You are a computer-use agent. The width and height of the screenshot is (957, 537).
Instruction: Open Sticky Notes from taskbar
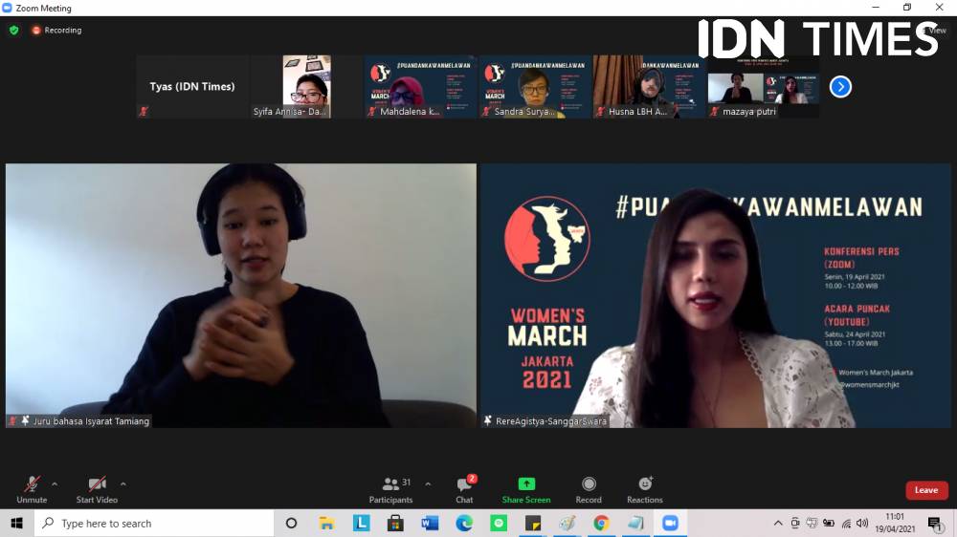(x=533, y=523)
